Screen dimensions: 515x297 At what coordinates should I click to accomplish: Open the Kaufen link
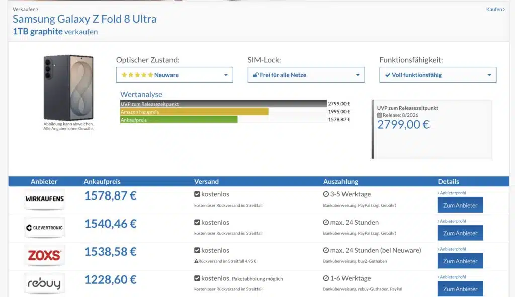point(495,9)
